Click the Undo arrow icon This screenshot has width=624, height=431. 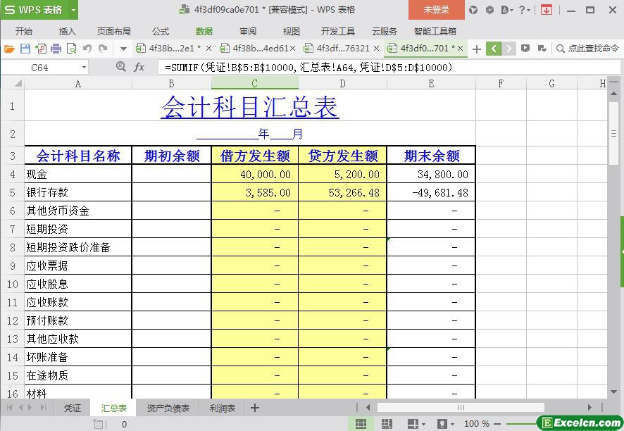(87, 49)
